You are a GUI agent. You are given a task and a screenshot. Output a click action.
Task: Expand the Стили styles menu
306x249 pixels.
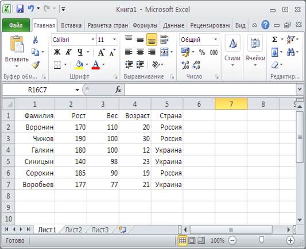click(233, 51)
